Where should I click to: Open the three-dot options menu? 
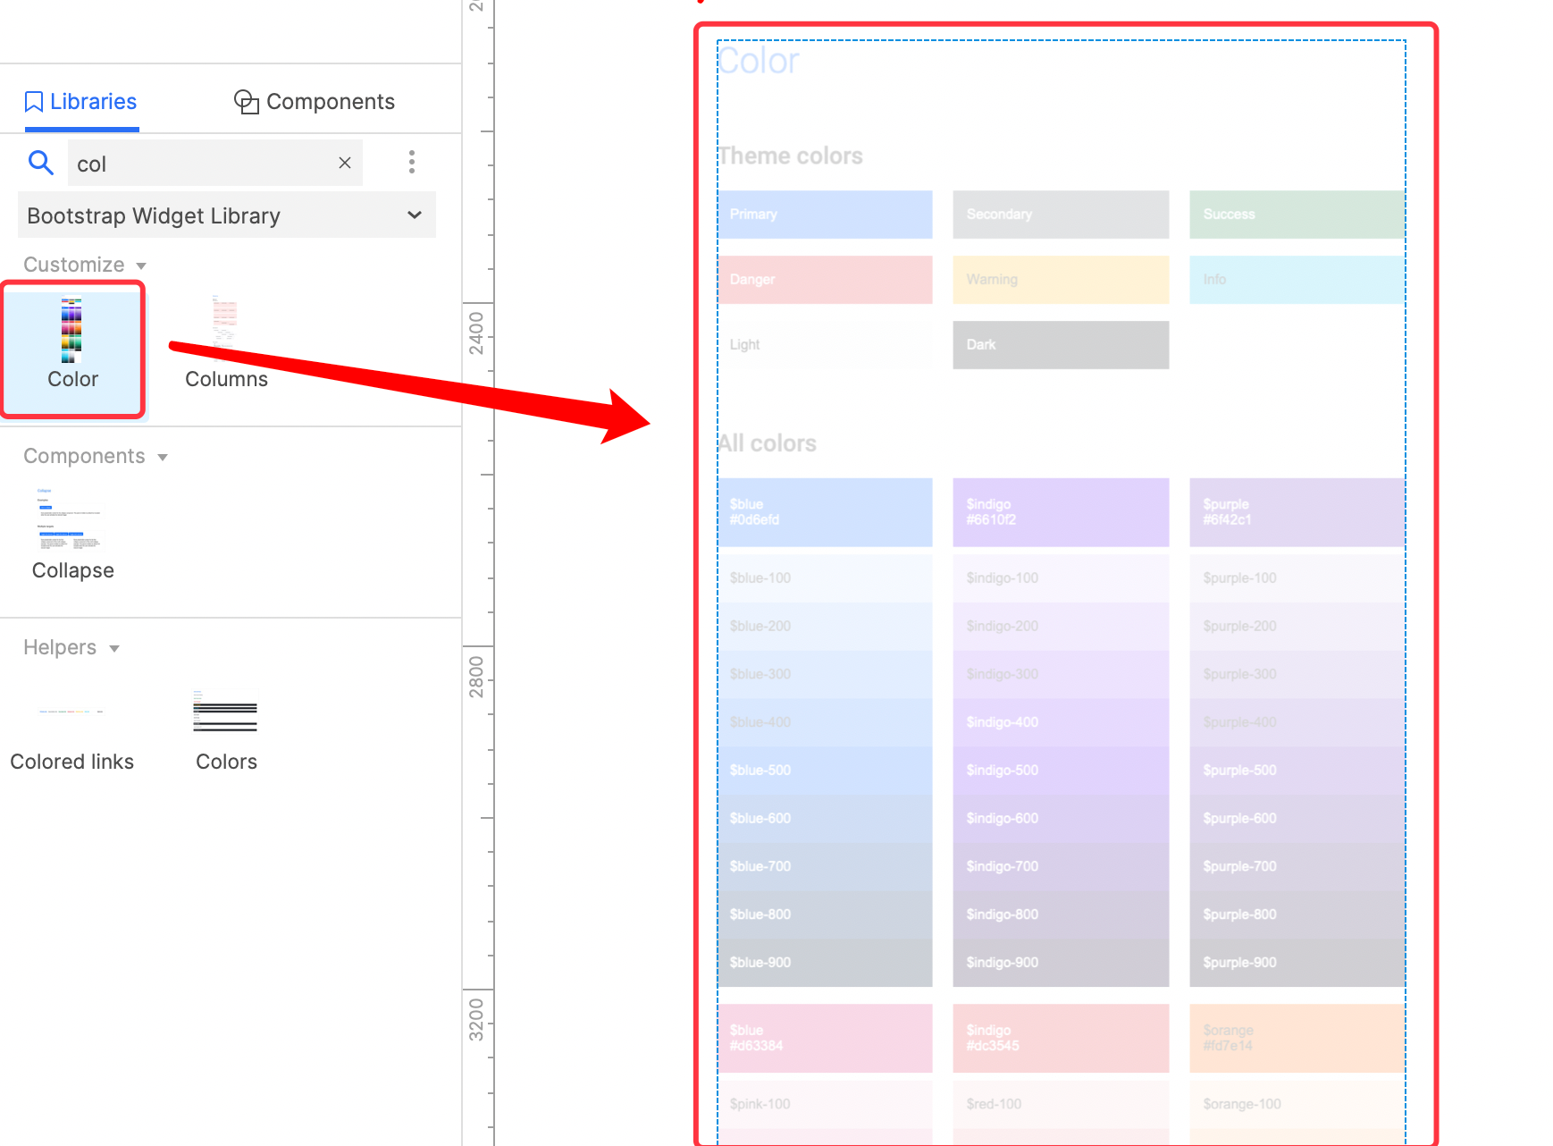click(x=411, y=163)
